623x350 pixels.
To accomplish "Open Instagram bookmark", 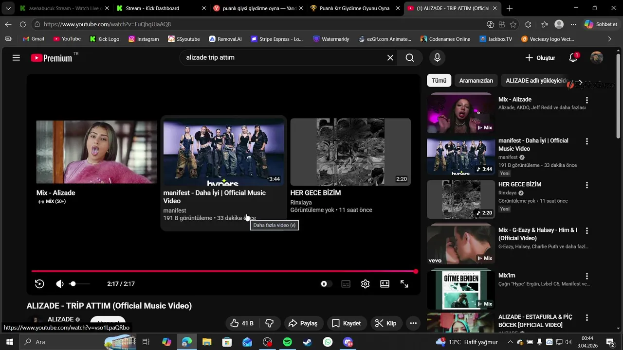I will (x=144, y=39).
